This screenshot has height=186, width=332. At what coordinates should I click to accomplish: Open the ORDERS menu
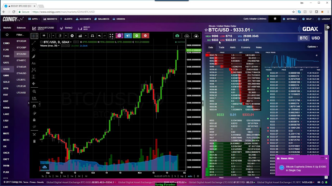point(119,19)
